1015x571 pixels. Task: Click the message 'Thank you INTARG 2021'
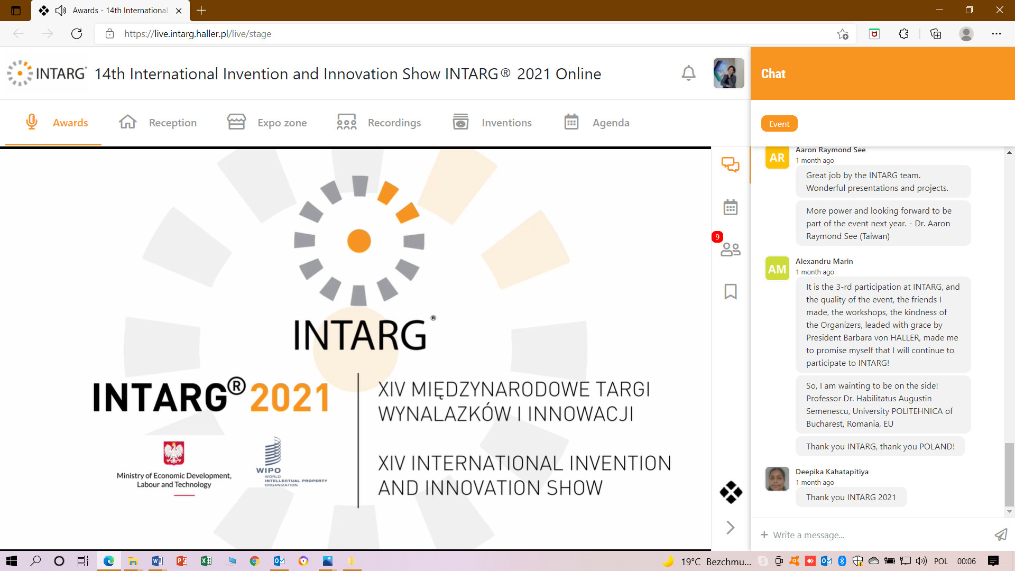pos(851,497)
